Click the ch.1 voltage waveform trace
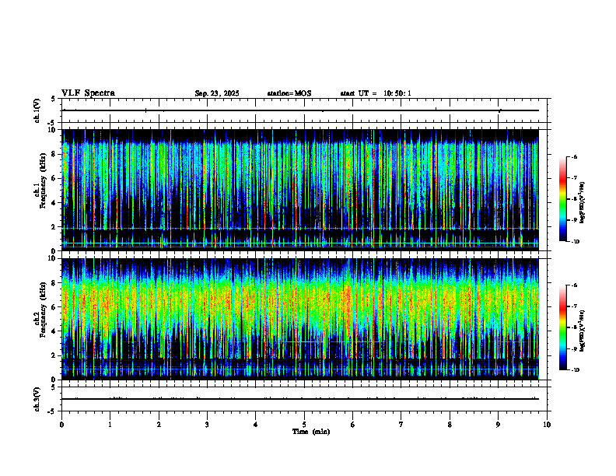The width and height of the screenshot is (616, 476). [x=300, y=110]
